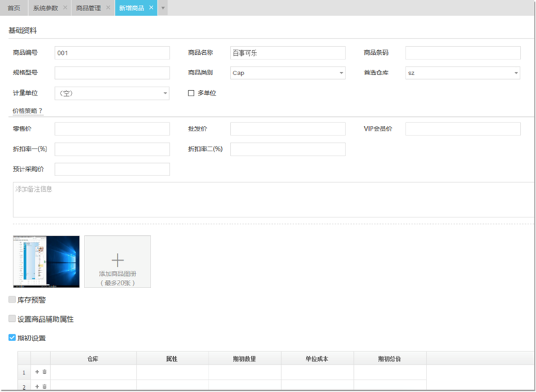Image resolution: width=536 pixels, height=392 pixels.
Task: Click row 1 单位成本 cell
Action: [x=317, y=373]
